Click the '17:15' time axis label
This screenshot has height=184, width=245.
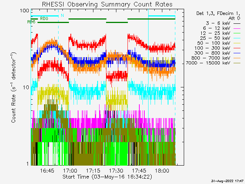pos(93,171)
